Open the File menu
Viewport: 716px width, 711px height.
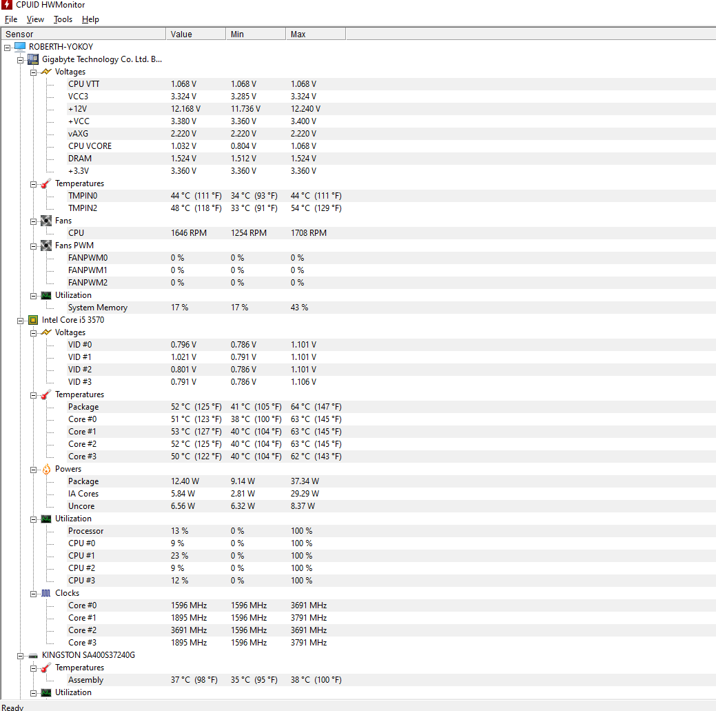click(11, 19)
